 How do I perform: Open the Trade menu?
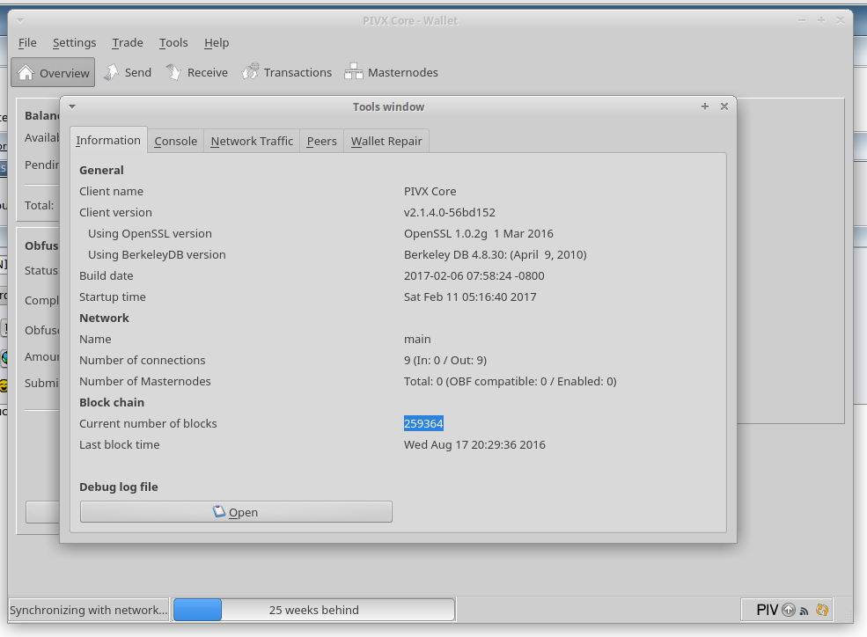pos(127,42)
